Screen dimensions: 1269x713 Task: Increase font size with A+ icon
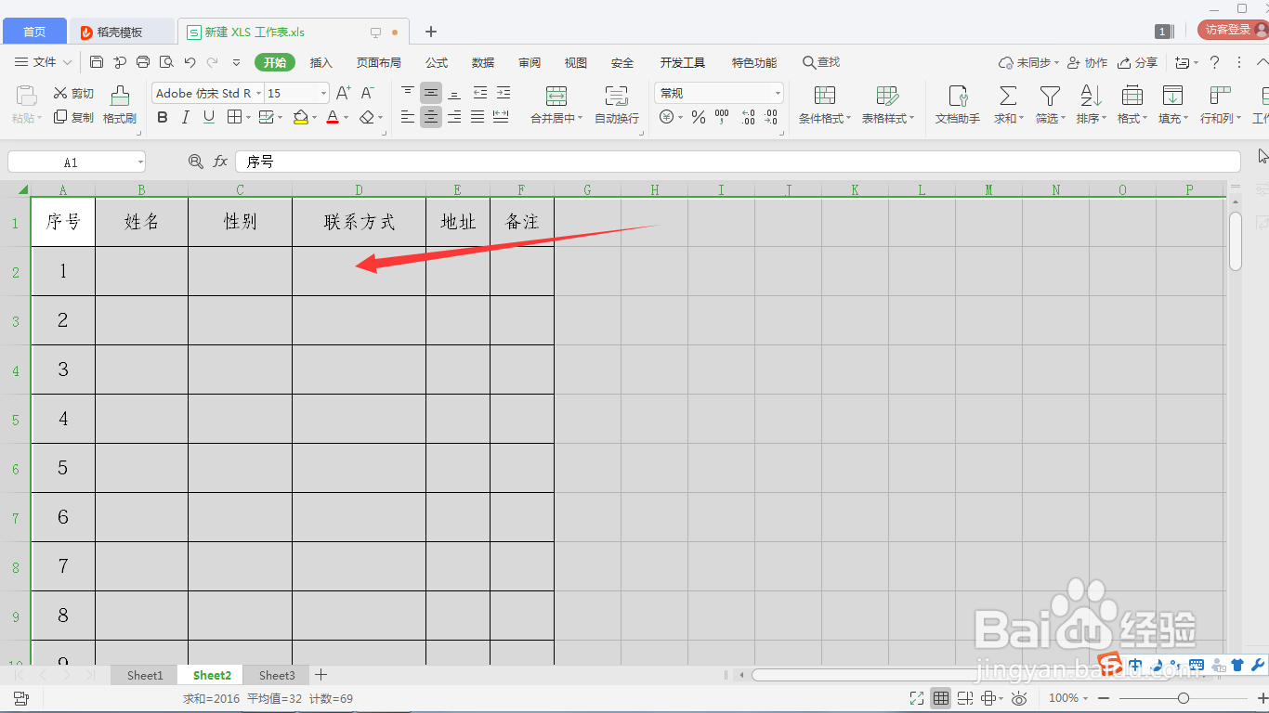(344, 93)
